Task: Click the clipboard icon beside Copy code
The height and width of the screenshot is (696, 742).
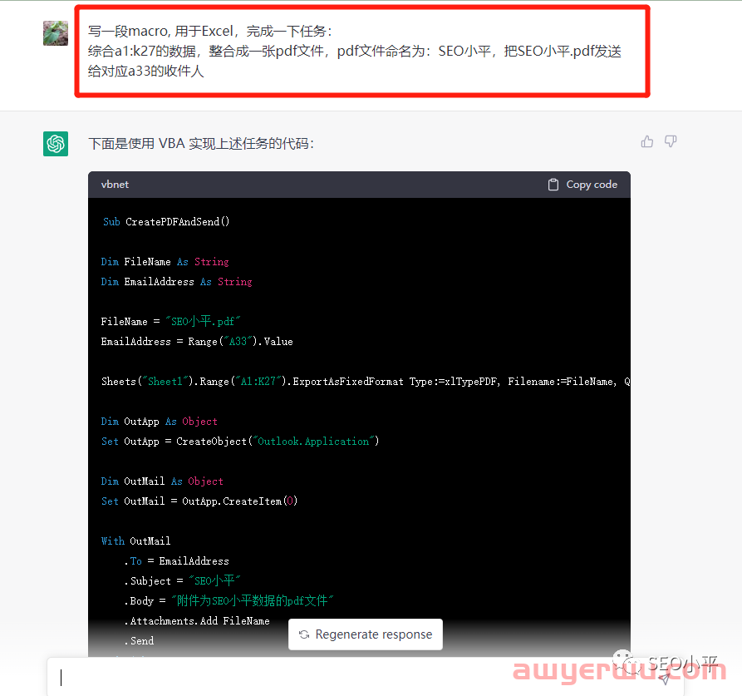Action: (x=552, y=184)
